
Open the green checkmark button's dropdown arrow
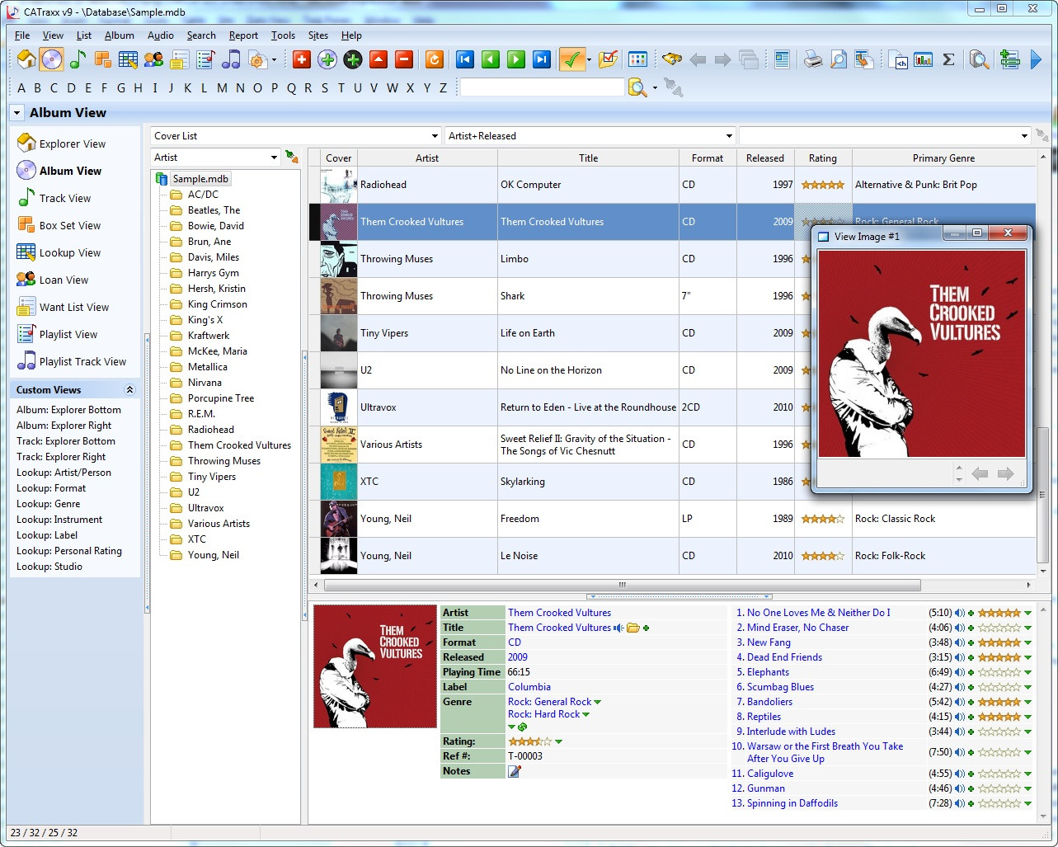(x=589, y=59)
